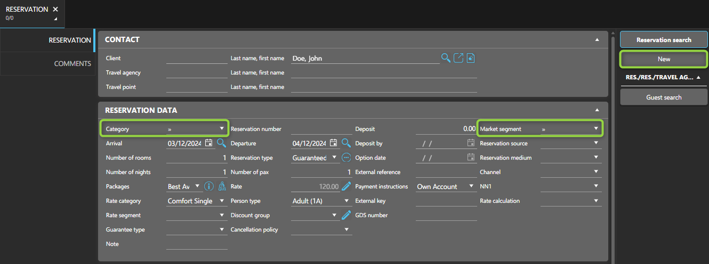Click the document import icon beside client name
Screen dimensions: 709x264
point(471,58)
